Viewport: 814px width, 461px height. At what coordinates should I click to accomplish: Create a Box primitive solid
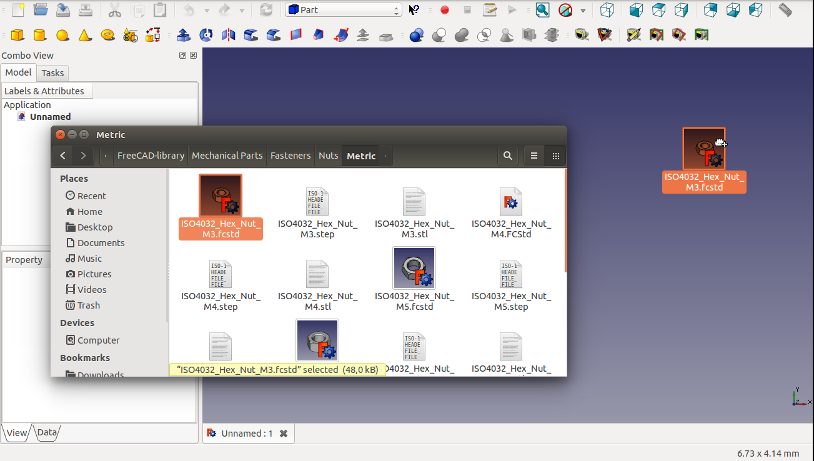tap(17, 35)
